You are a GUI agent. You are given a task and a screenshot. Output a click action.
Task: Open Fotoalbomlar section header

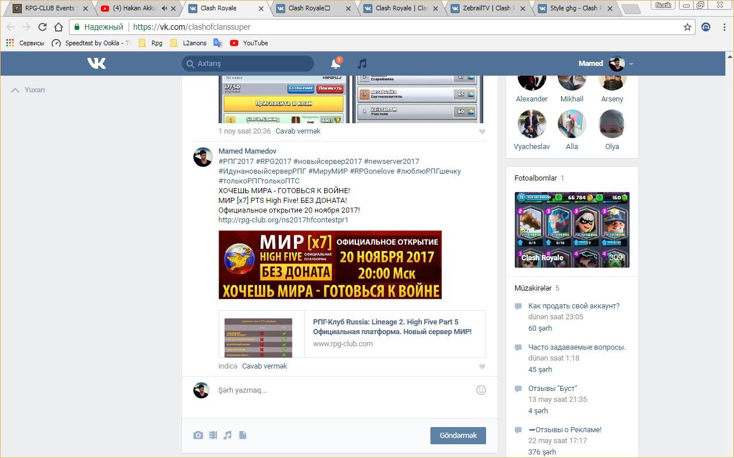536,178
